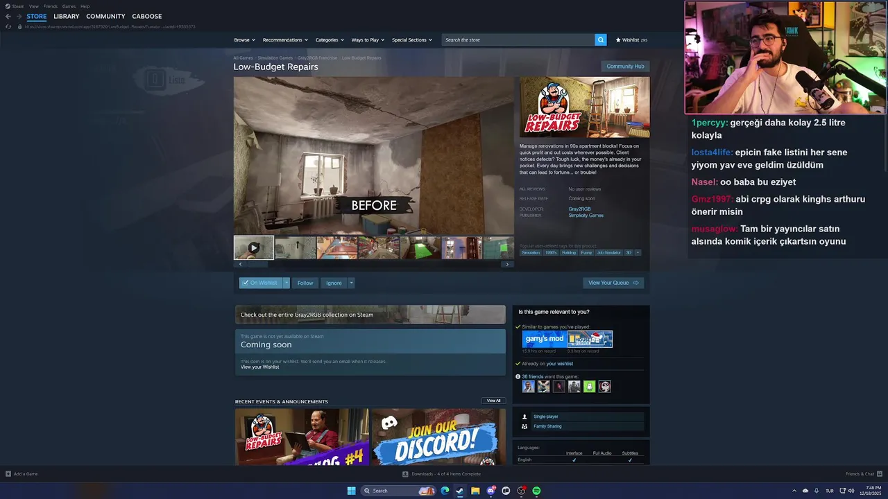Open the Help menu
This screenshot has height=499, width=888.
(x=85, y=6)
